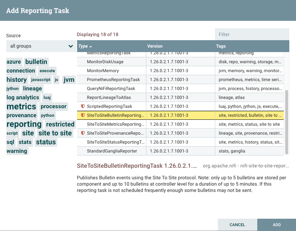Click shield icon beside SiteToSiteProvenanceReportingTask row

[x=83, y=133]
